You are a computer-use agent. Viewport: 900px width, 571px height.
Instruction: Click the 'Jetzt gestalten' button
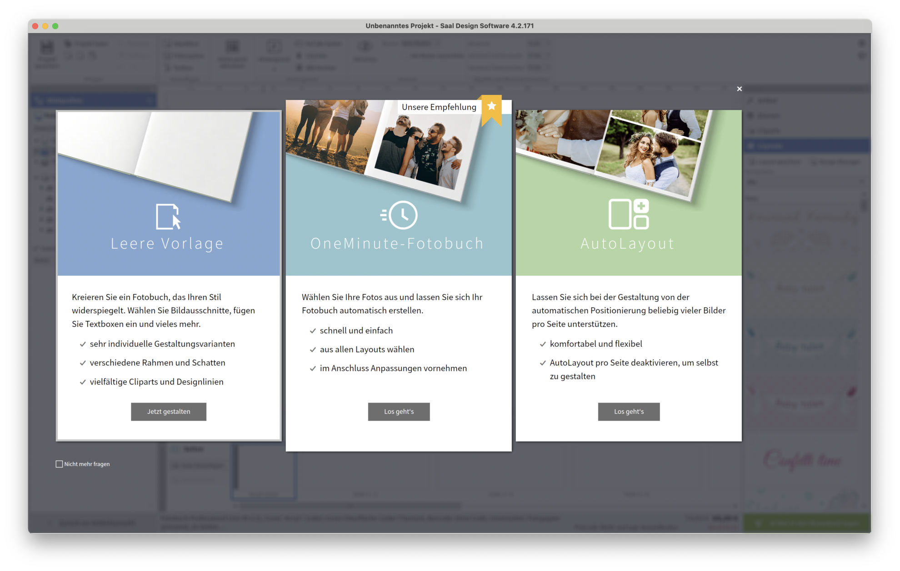click(169, 411)
